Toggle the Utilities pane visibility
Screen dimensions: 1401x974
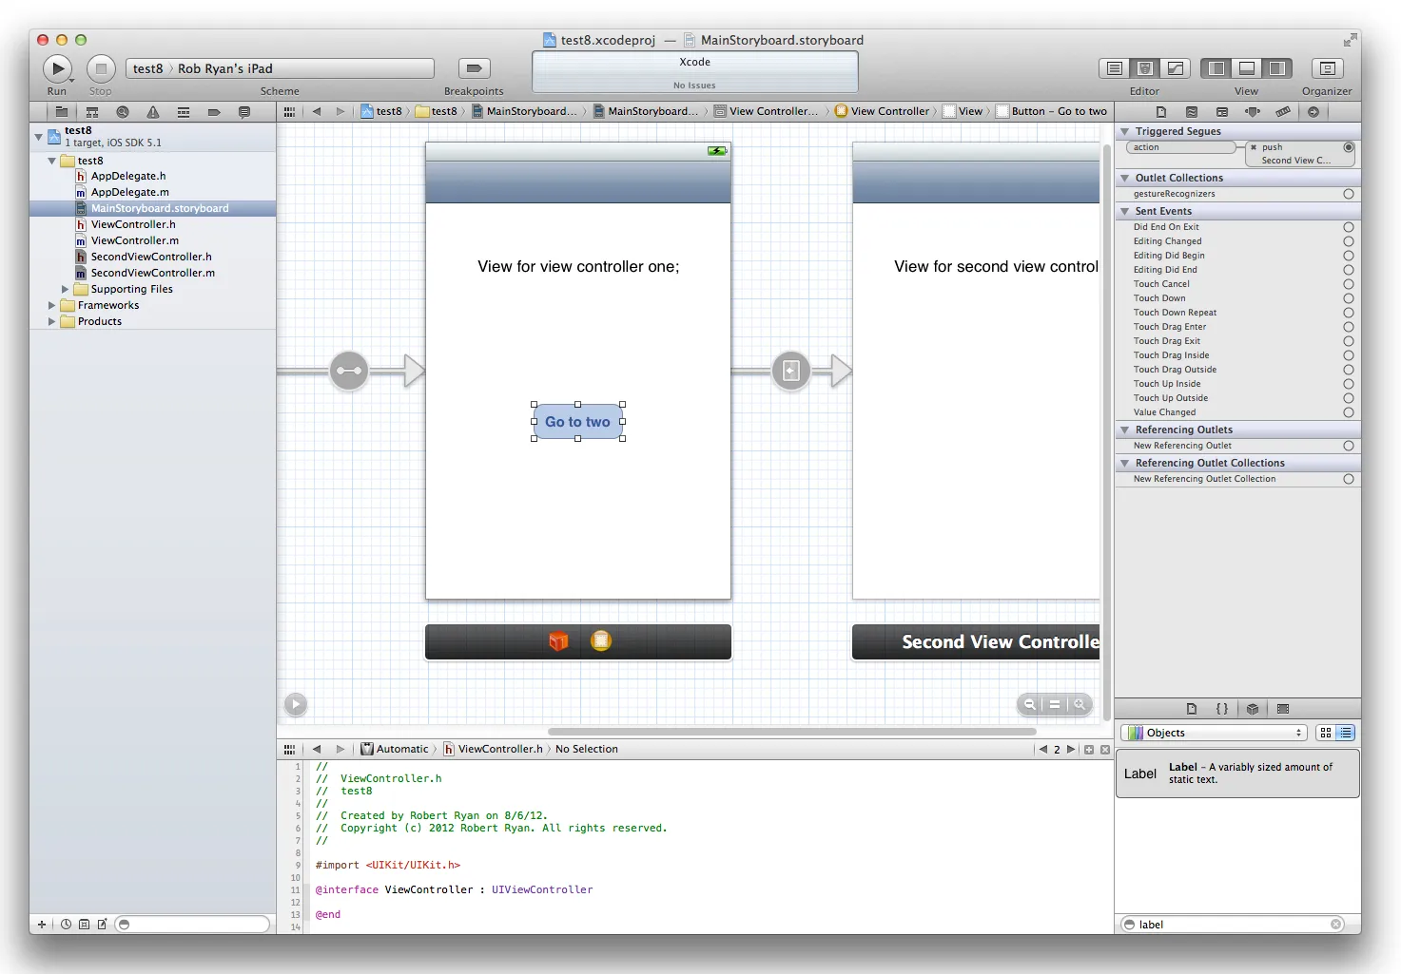1277,68
